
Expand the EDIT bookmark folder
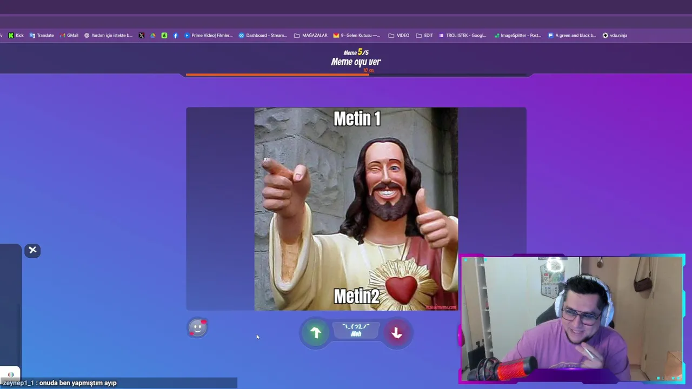pyautogui.click(x=424, y=36)
